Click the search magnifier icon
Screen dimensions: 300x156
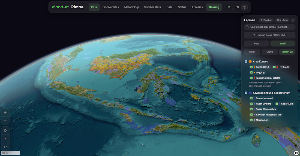(248, 27)
